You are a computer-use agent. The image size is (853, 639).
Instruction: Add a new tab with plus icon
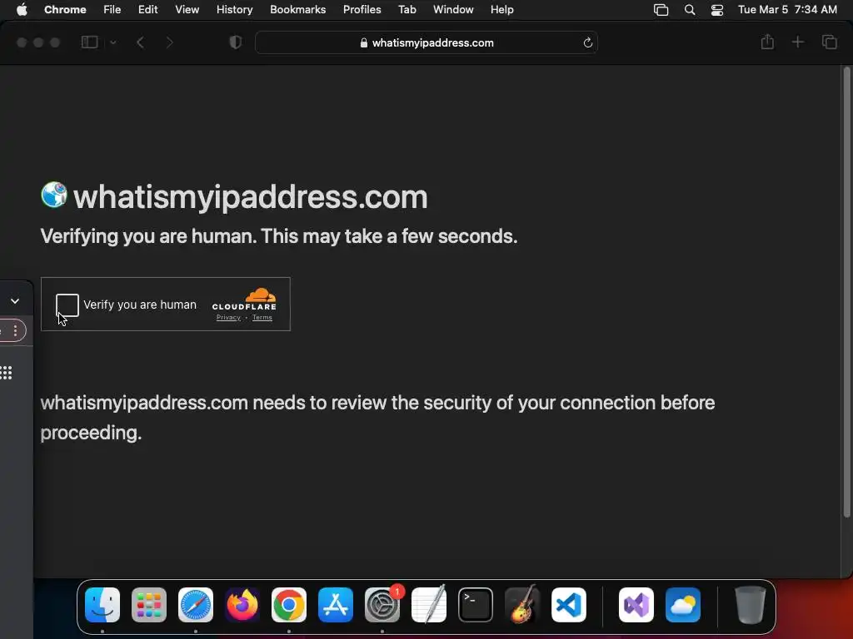coord(797,42)
